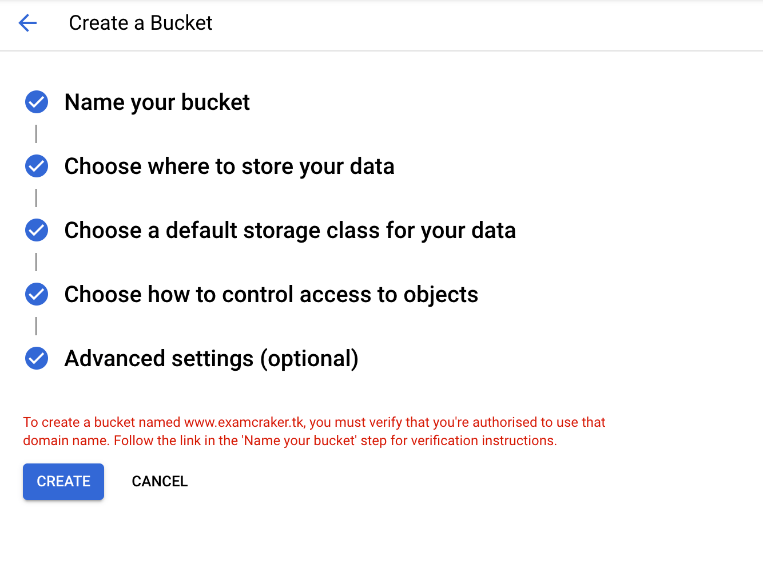Click connector line below default storage class step
Screen dimensions: 763x563
[x=36, y=262]
